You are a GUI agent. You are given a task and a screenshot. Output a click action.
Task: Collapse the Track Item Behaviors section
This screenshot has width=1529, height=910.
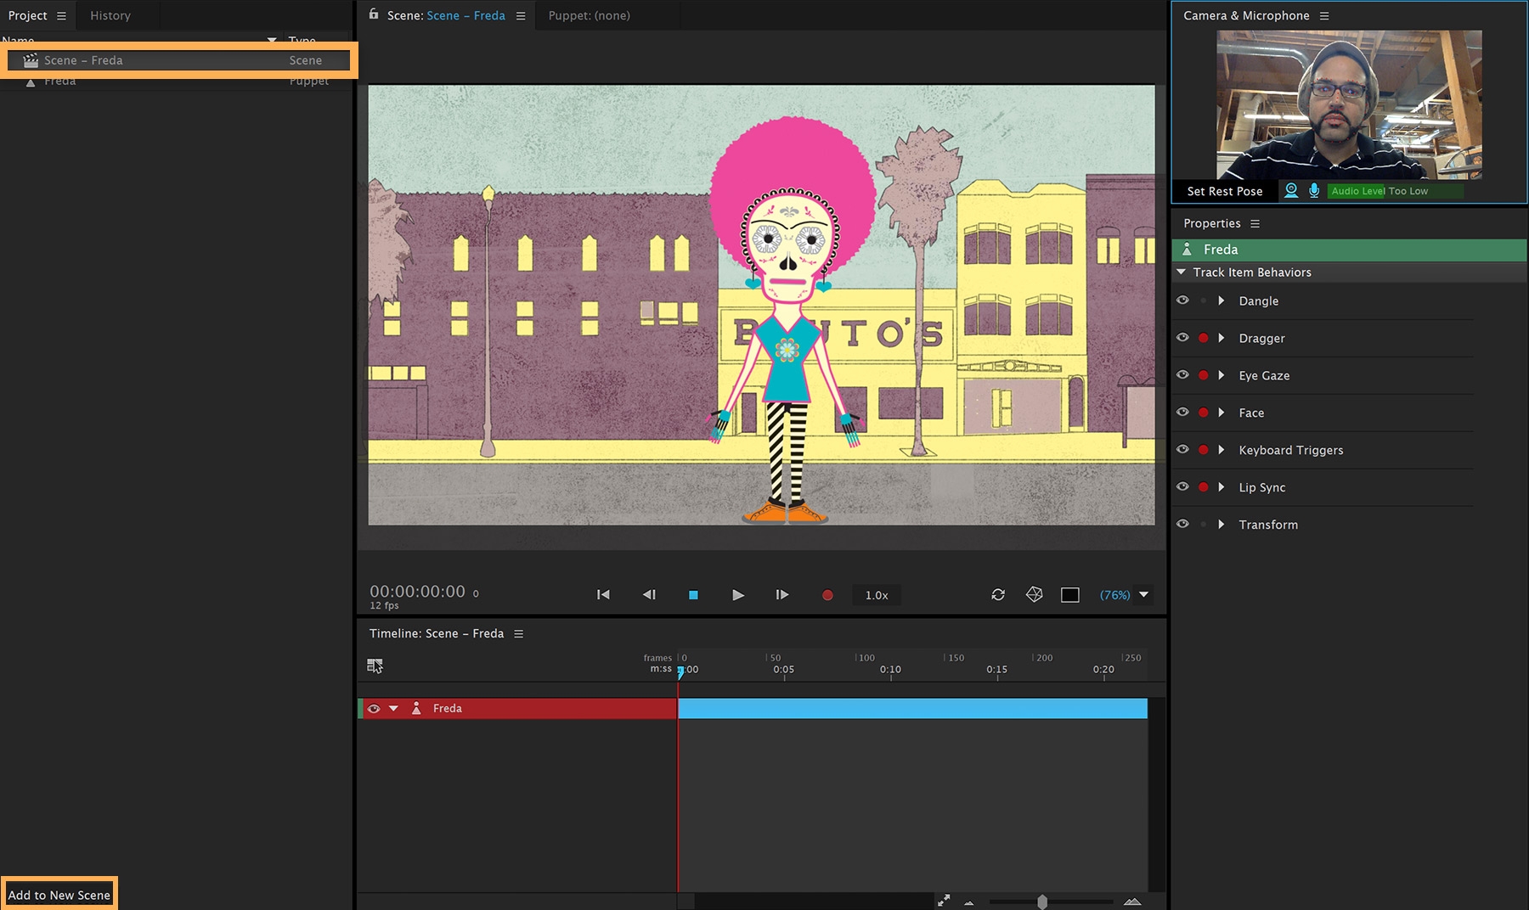(1182, 272)
